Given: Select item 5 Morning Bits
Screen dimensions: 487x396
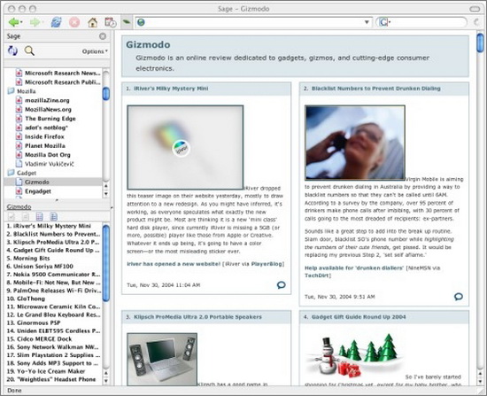Looking at the screenshot, I should [28, 259].
